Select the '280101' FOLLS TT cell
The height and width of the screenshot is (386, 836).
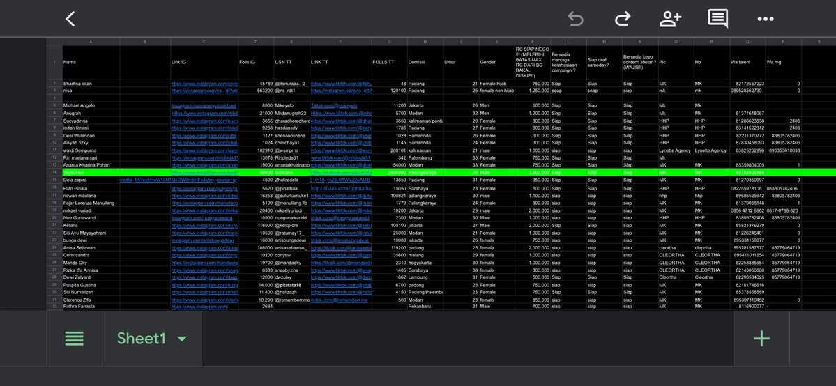point(390,150)
